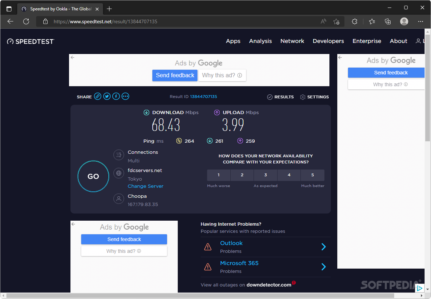Start a new test with GO button
Viewport: 431px width, 299px height.
pos(93,176)
